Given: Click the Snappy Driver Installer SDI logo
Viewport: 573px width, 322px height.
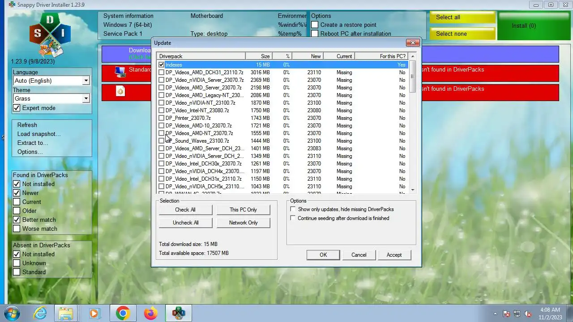Looking at the screenshot, I should coord(50,35).
